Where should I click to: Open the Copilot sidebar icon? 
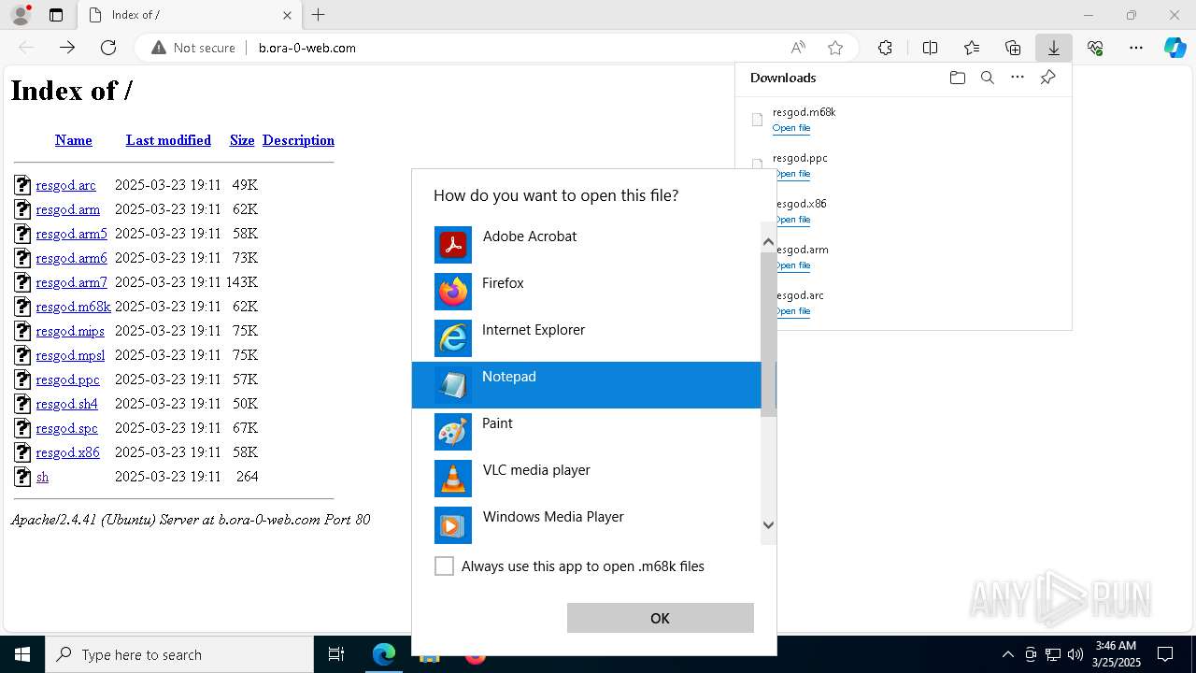pyautogui.click(x=1175, y=48)
